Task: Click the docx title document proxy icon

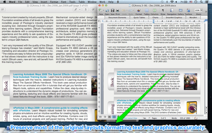Action: [x=130, y=6]
